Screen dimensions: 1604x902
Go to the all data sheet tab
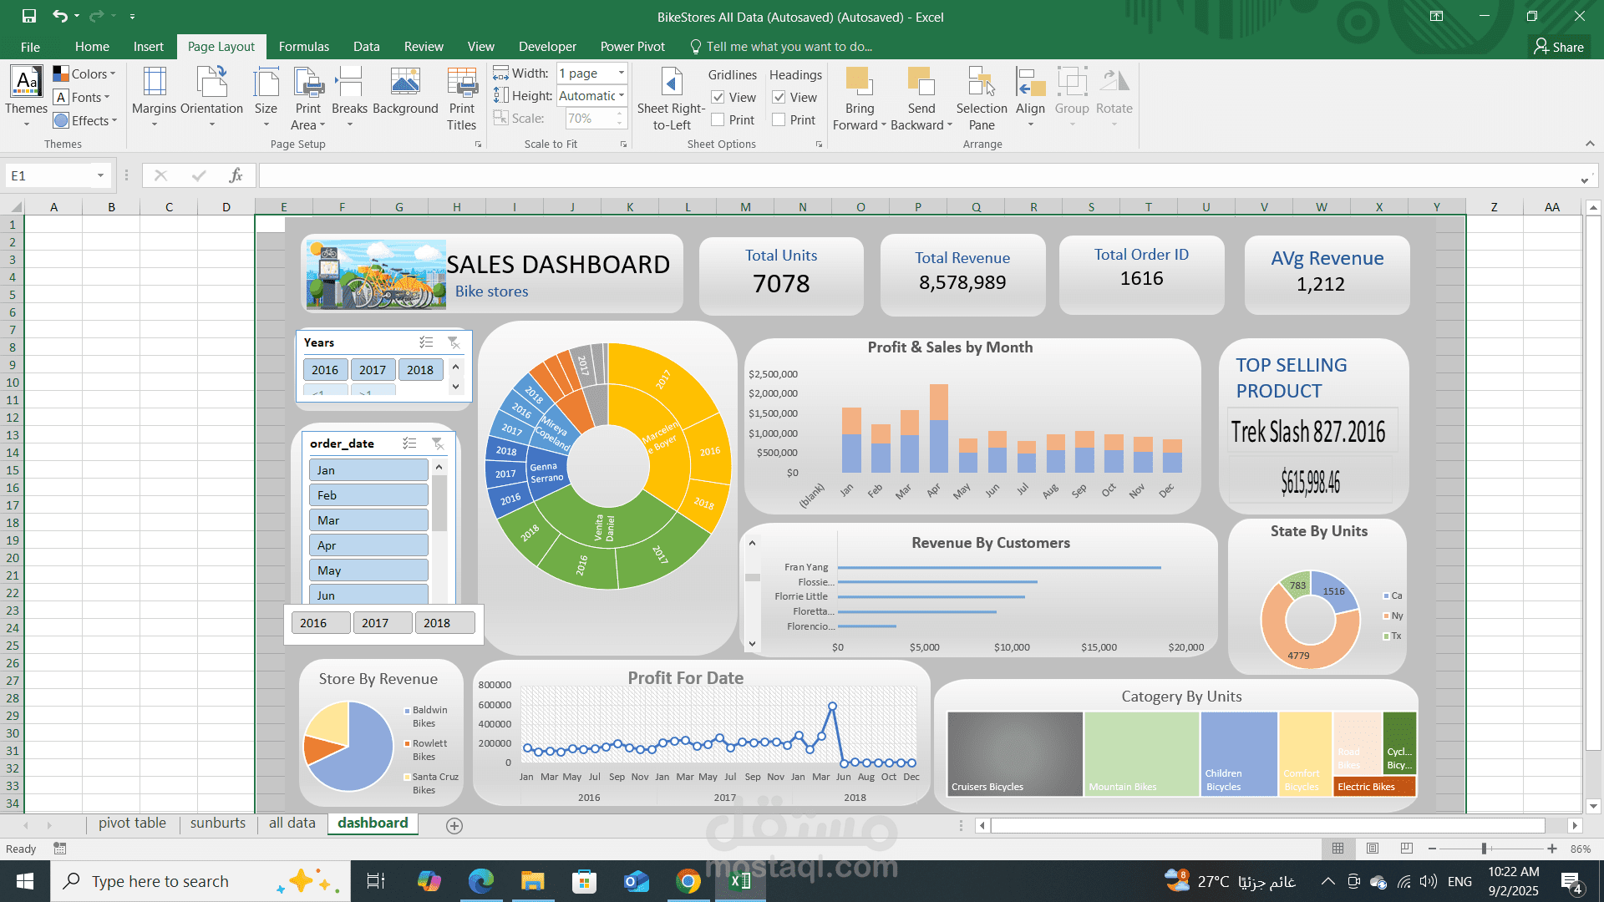[292, 823]
